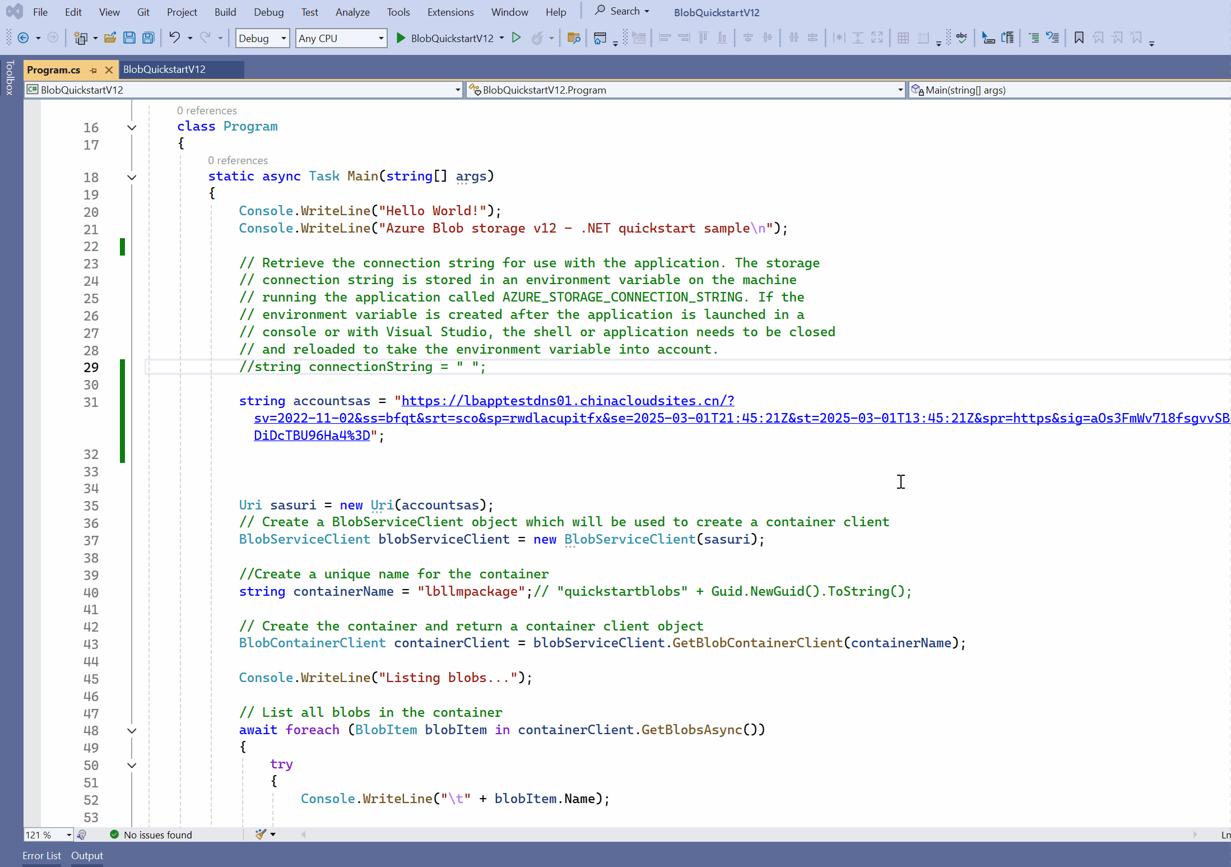Toggle pin on Program.cs tab
Viewport: 1231px width, 867px height.
coord(94,70)
